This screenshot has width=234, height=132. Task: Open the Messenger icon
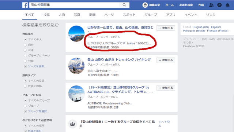219,5
